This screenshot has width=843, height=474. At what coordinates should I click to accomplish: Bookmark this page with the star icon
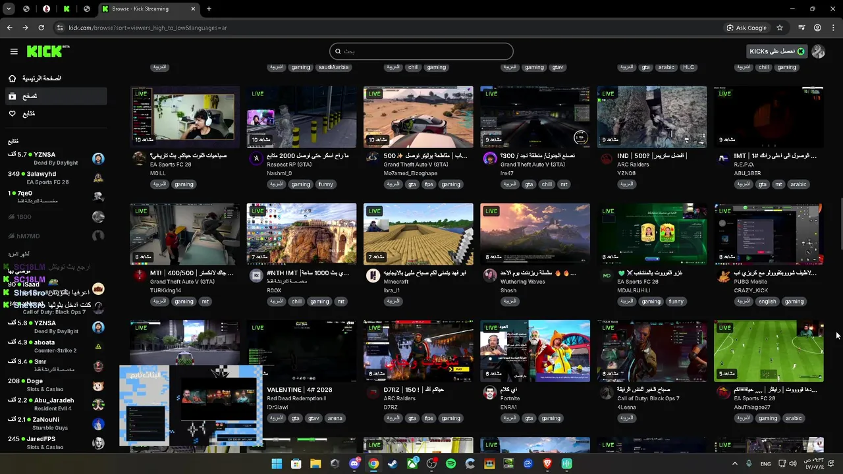pyautogui.click(x=780, y=28)
